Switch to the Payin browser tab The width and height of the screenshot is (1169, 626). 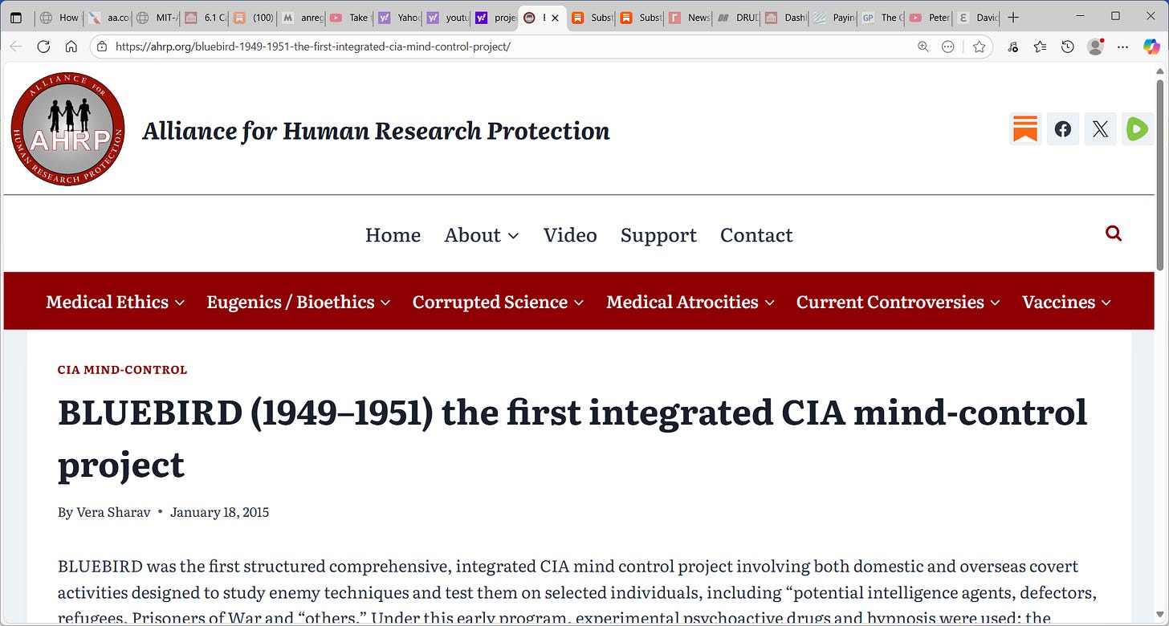click(x=833, y=18)
